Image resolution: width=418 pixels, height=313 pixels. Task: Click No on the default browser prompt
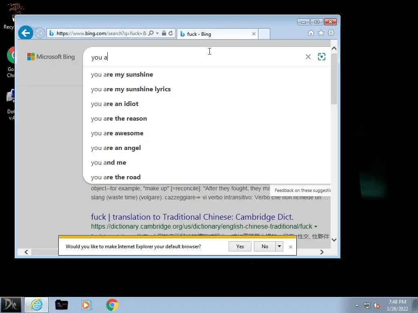tap(265, 247)
